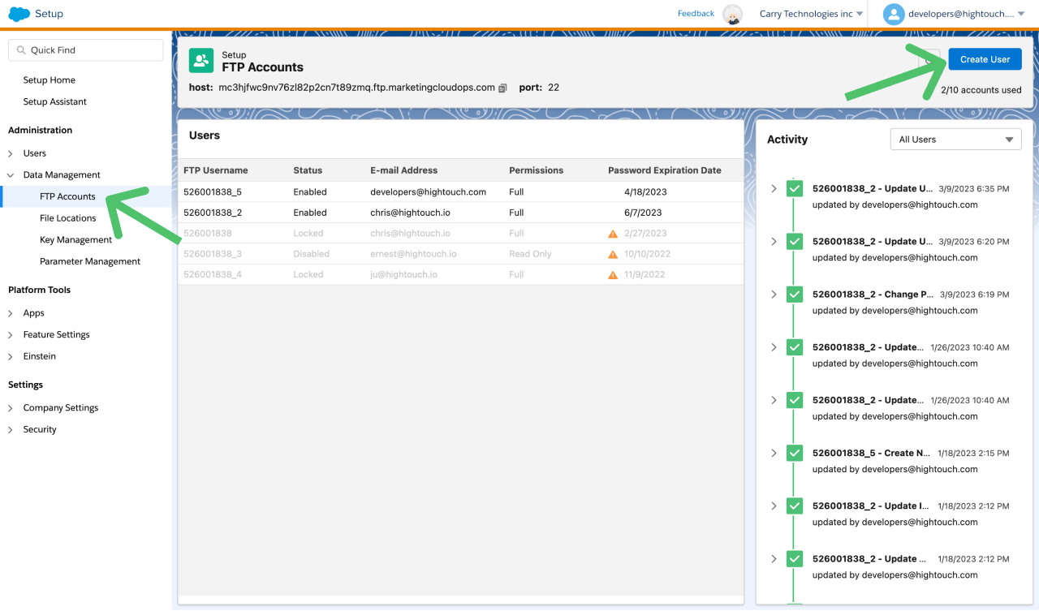Viewport: 1039px width, 611px height.
Task: Expand the Company Settings section
Action: 11,408
